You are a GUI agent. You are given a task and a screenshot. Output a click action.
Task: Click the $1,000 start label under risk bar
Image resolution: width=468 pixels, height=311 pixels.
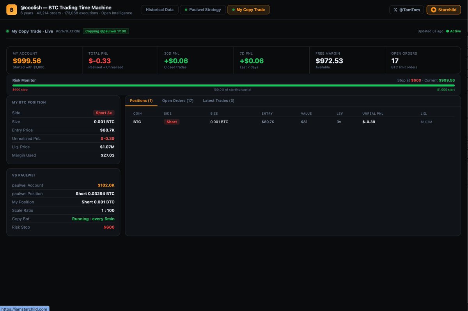click(x=446, y=90)
